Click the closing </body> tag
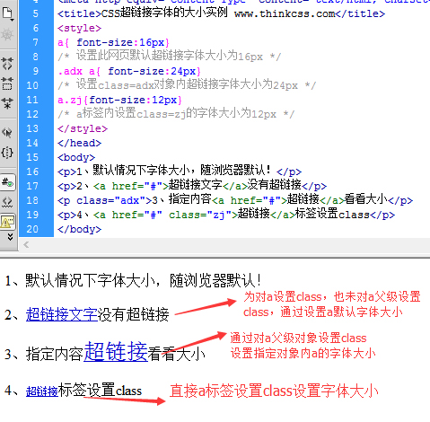Viewport: 430px width, 422px height. coord(79,229)
